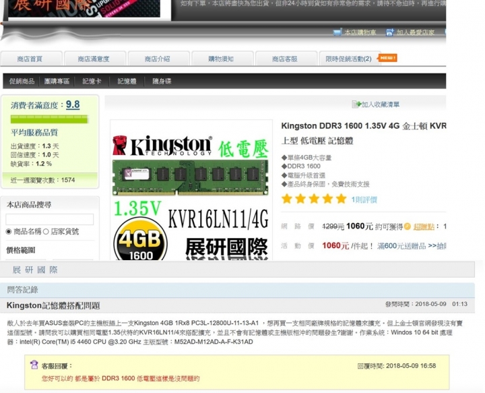
Task: Click the 回覆時間 2018-05-09 16:58 timestamp
Action: [x=397, y=366]
